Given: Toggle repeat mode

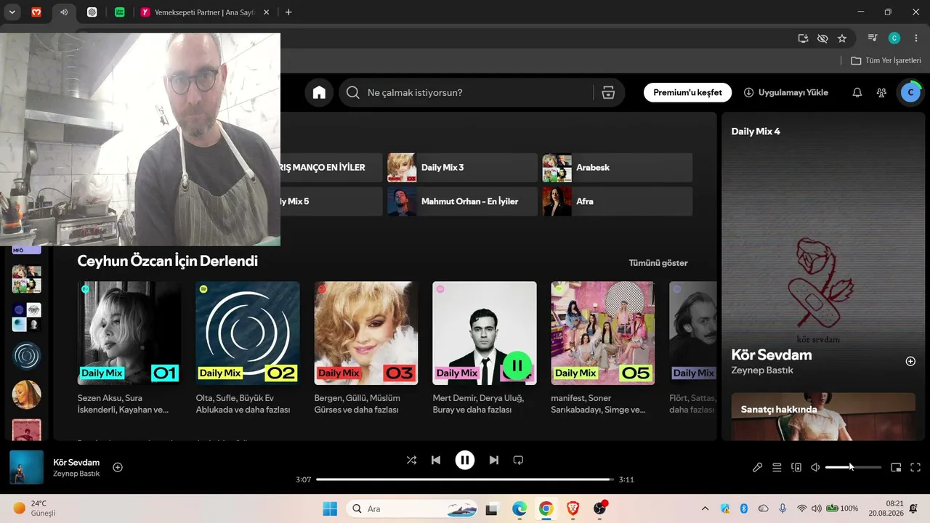Looking at the screenshot, I should [518, 460].
